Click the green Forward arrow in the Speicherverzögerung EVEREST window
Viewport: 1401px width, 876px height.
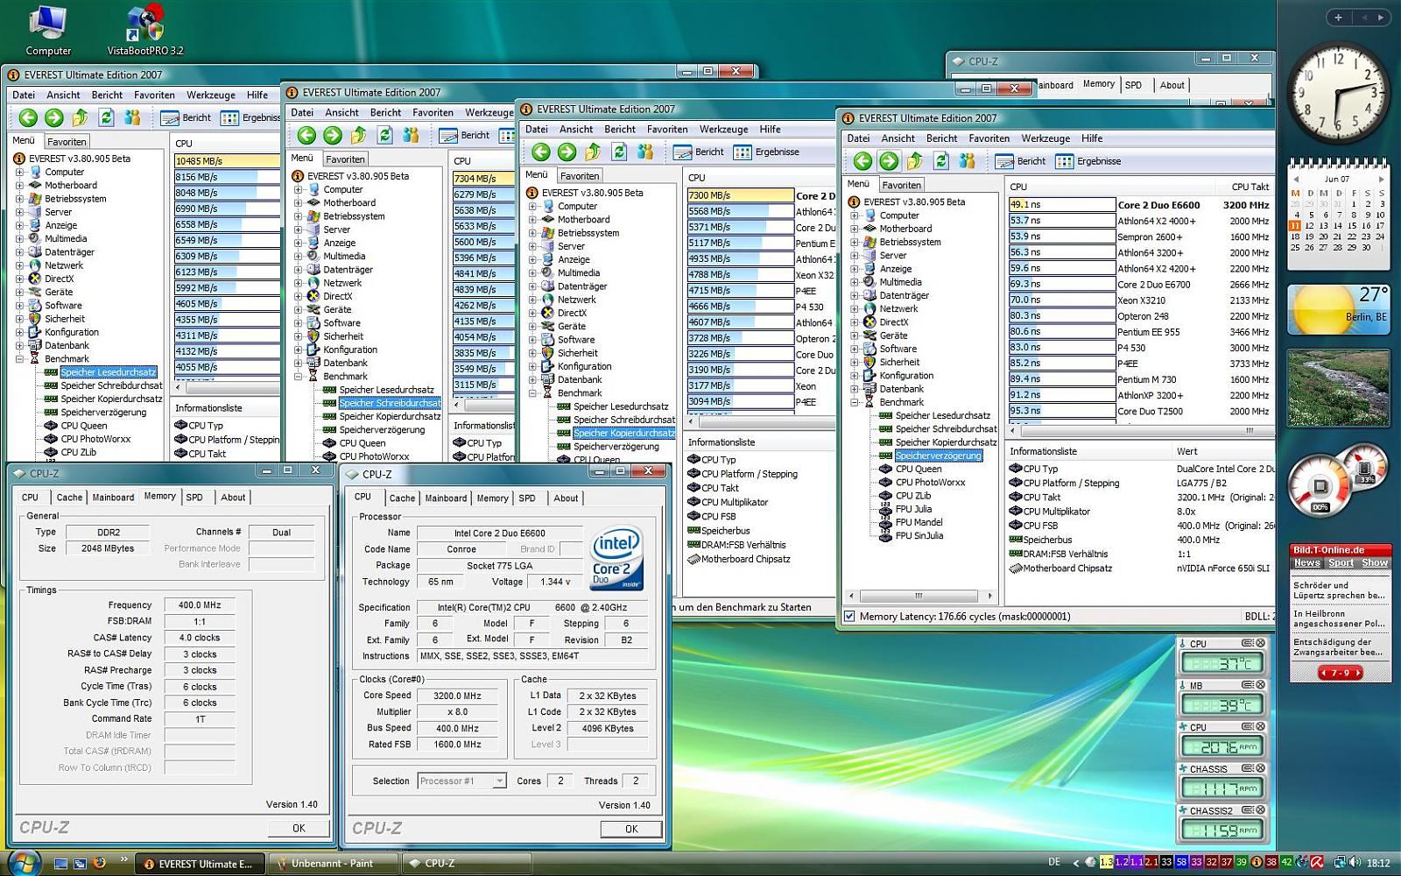tap(889, 161)
